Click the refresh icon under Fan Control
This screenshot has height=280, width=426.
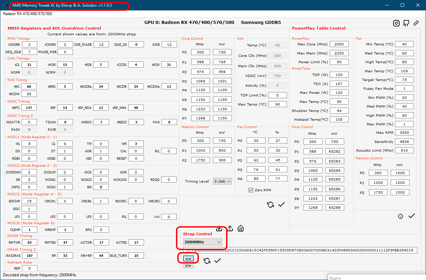271,204
